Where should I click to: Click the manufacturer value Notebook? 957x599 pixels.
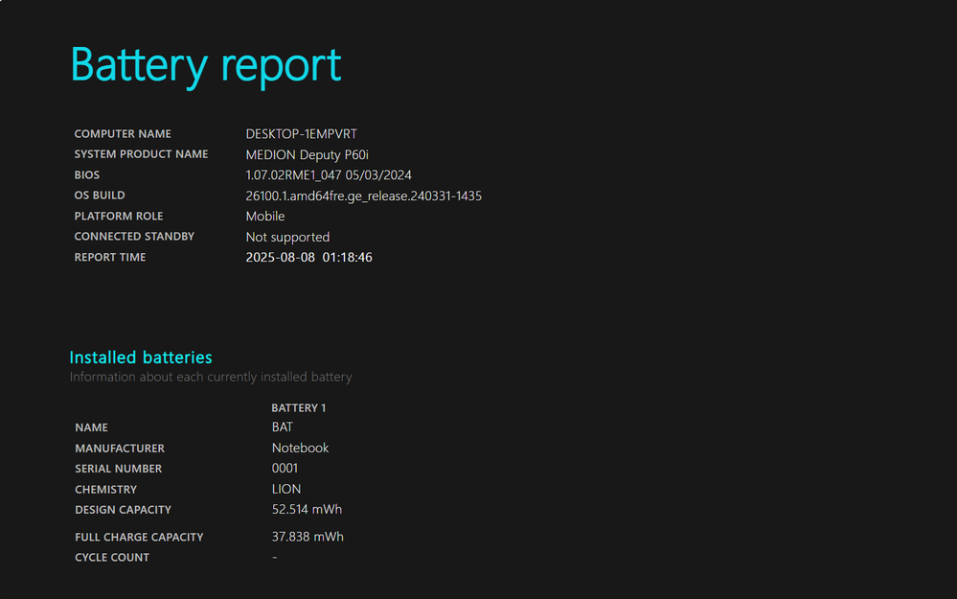300,449
